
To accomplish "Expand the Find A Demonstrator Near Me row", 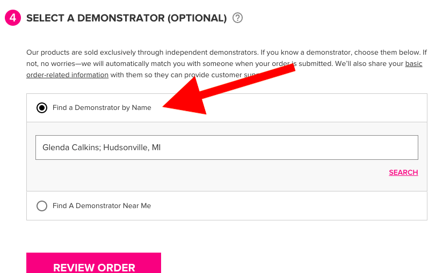I will tap(227, 206).
